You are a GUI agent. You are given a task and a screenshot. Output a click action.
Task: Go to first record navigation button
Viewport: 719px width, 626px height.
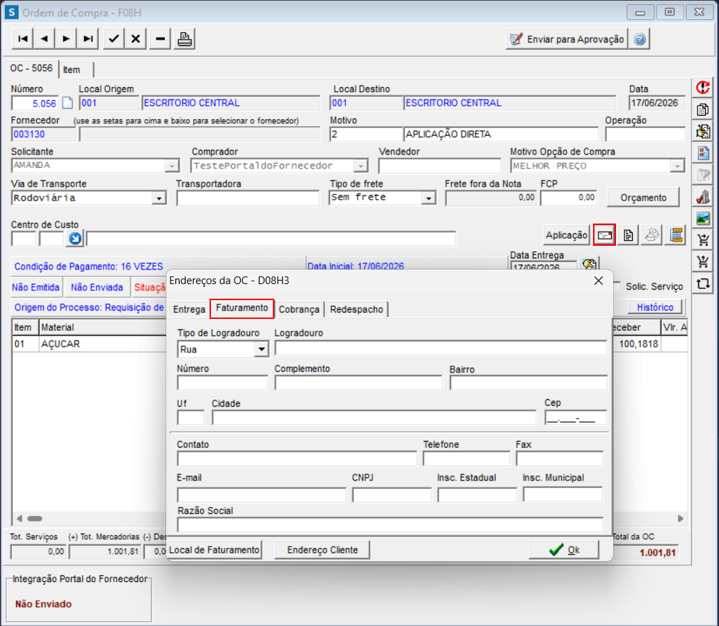point(22,39)
